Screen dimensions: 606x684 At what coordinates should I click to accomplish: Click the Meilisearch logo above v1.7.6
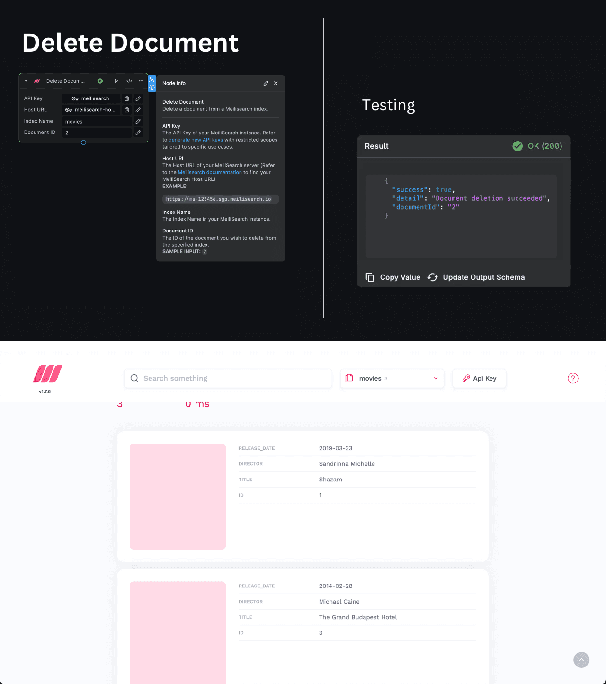(47, 374)
